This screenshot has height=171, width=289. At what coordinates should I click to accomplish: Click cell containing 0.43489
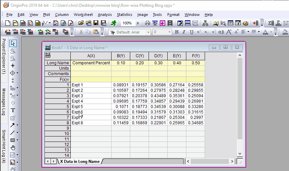(158, 96)
